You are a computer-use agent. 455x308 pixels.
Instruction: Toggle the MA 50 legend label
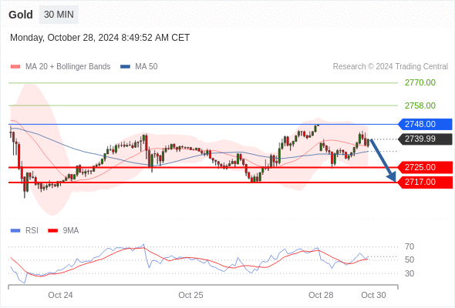147,67
